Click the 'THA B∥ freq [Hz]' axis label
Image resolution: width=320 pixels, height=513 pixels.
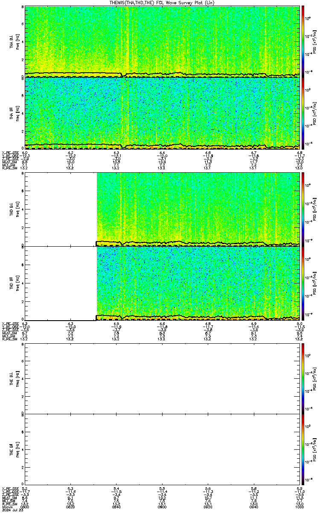15,113
